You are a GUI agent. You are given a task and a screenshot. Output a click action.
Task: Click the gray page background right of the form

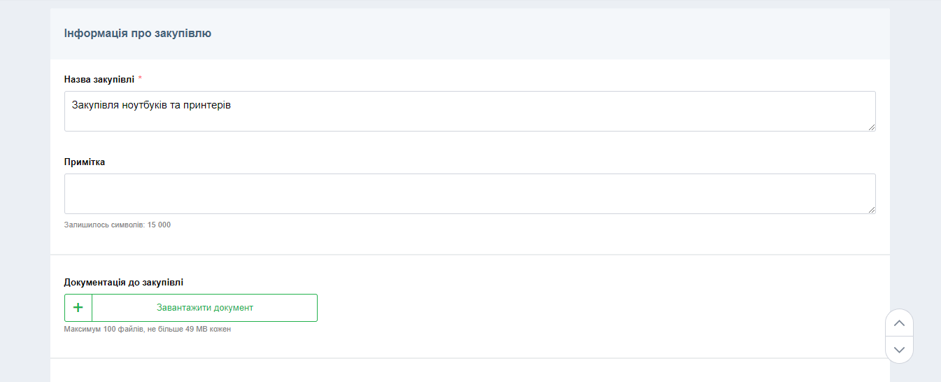(915, 175)
